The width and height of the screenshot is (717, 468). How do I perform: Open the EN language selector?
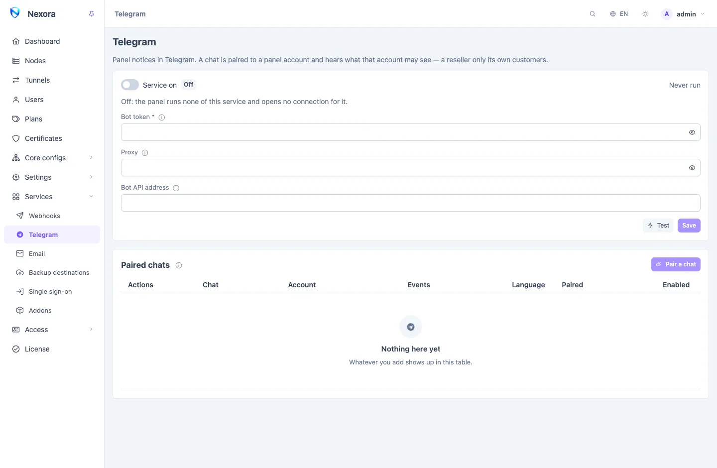click(x=619, y=14)
